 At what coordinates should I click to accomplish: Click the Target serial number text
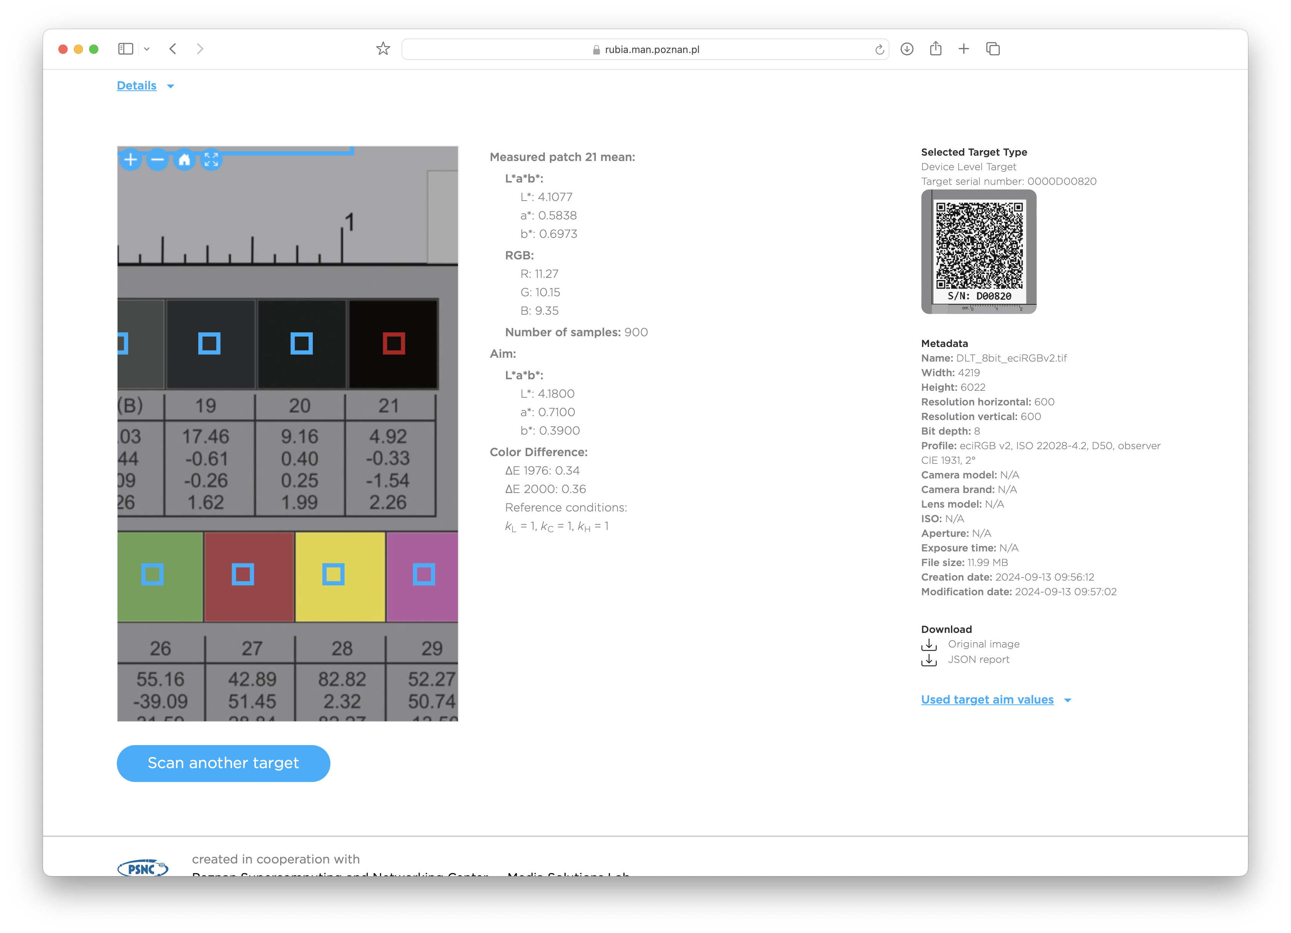click(x=1009, y=181)
